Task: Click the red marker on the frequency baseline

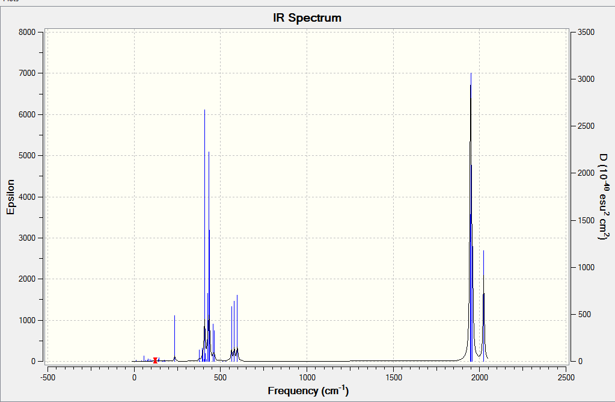Action: pyautogui.click(x=155, y=360)
